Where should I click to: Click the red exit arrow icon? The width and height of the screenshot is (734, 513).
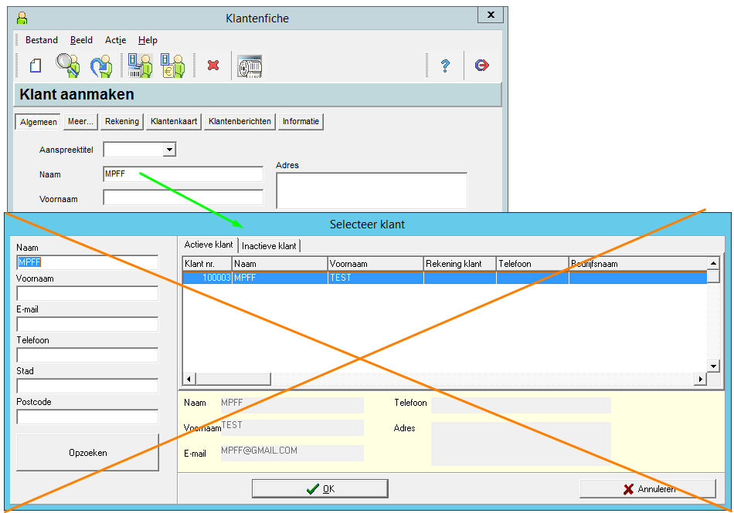tap(481, 65)
